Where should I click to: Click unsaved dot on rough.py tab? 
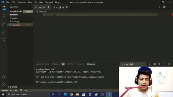coord(67,7)
